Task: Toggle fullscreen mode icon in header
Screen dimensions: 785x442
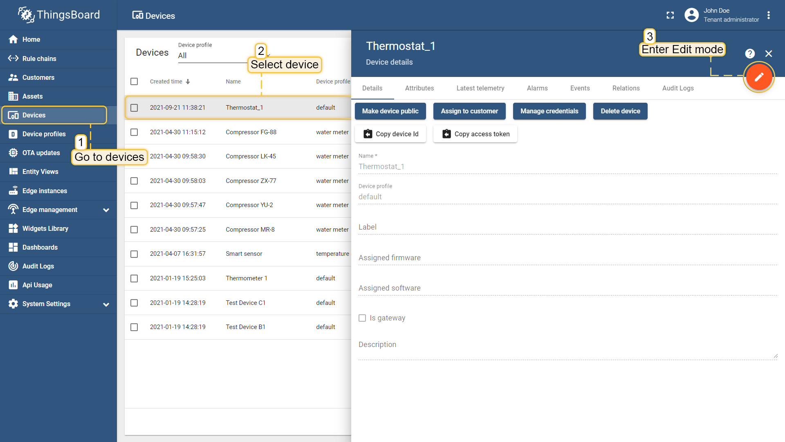Action: [x=670, y=15]
